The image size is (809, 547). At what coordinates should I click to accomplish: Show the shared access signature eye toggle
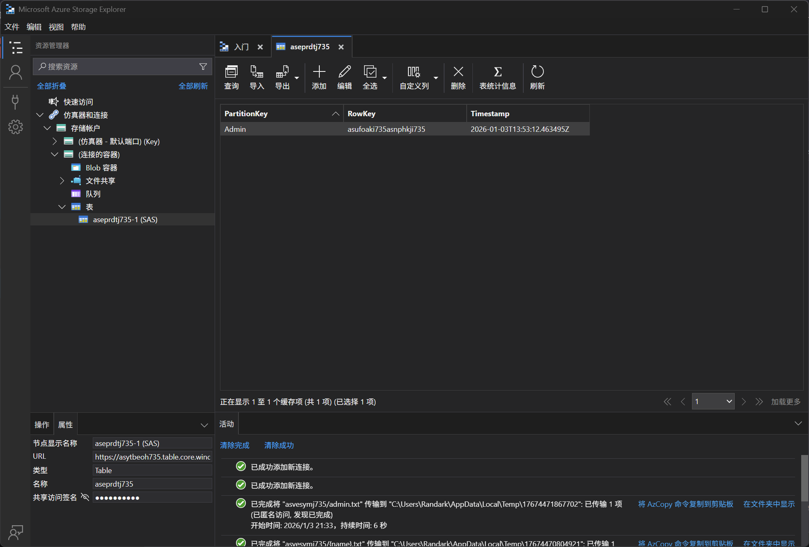coord(85,497)
